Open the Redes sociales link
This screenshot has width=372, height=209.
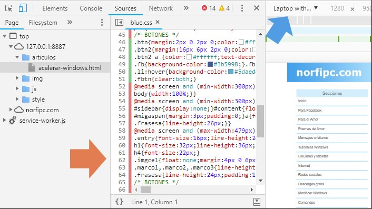click(310, 175)
